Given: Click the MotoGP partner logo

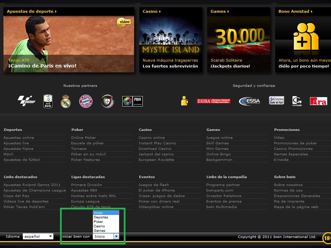Looking at the screenshot, I should click(27, 101).
